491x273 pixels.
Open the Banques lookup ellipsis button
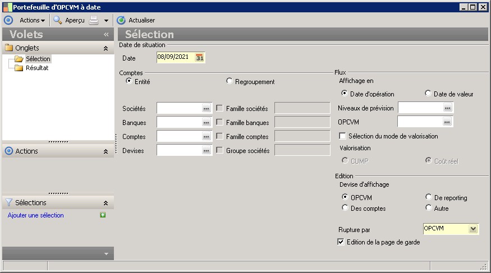click(206, 123)
